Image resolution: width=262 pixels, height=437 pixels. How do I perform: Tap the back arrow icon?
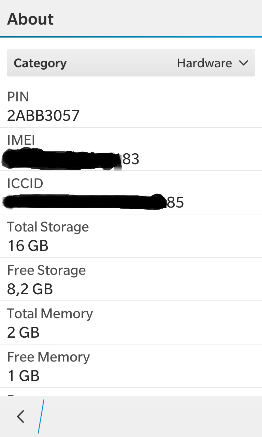21,417
